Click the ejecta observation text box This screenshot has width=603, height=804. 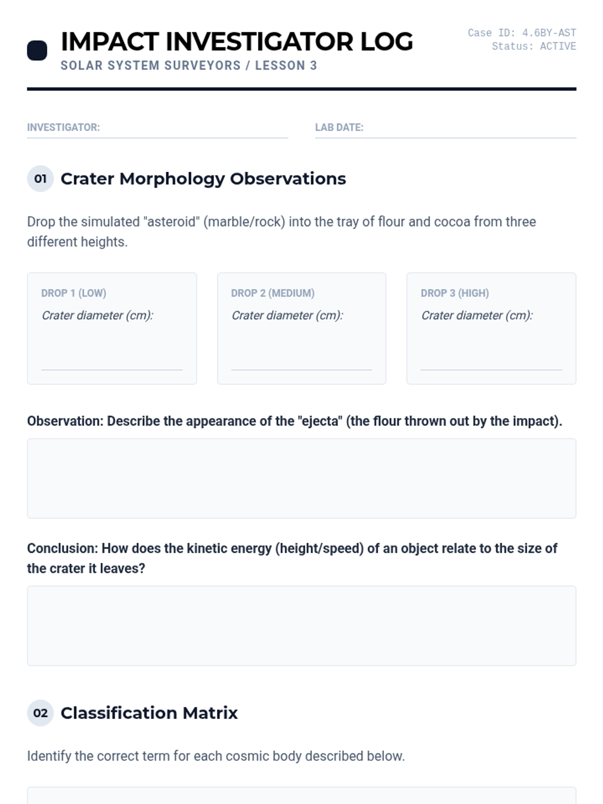(x=301, y=478)
